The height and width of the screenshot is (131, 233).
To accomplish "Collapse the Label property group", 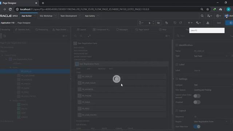I will click(x=177, y=64).
